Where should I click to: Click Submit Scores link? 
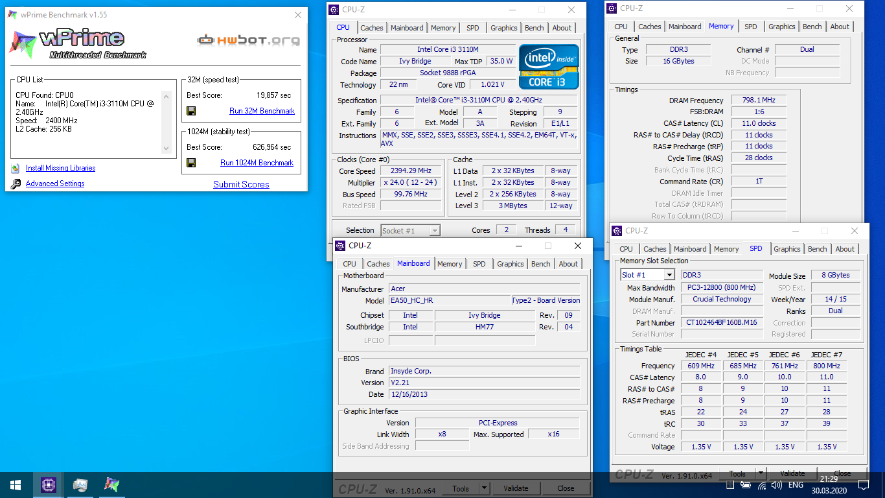coord(241,184)
